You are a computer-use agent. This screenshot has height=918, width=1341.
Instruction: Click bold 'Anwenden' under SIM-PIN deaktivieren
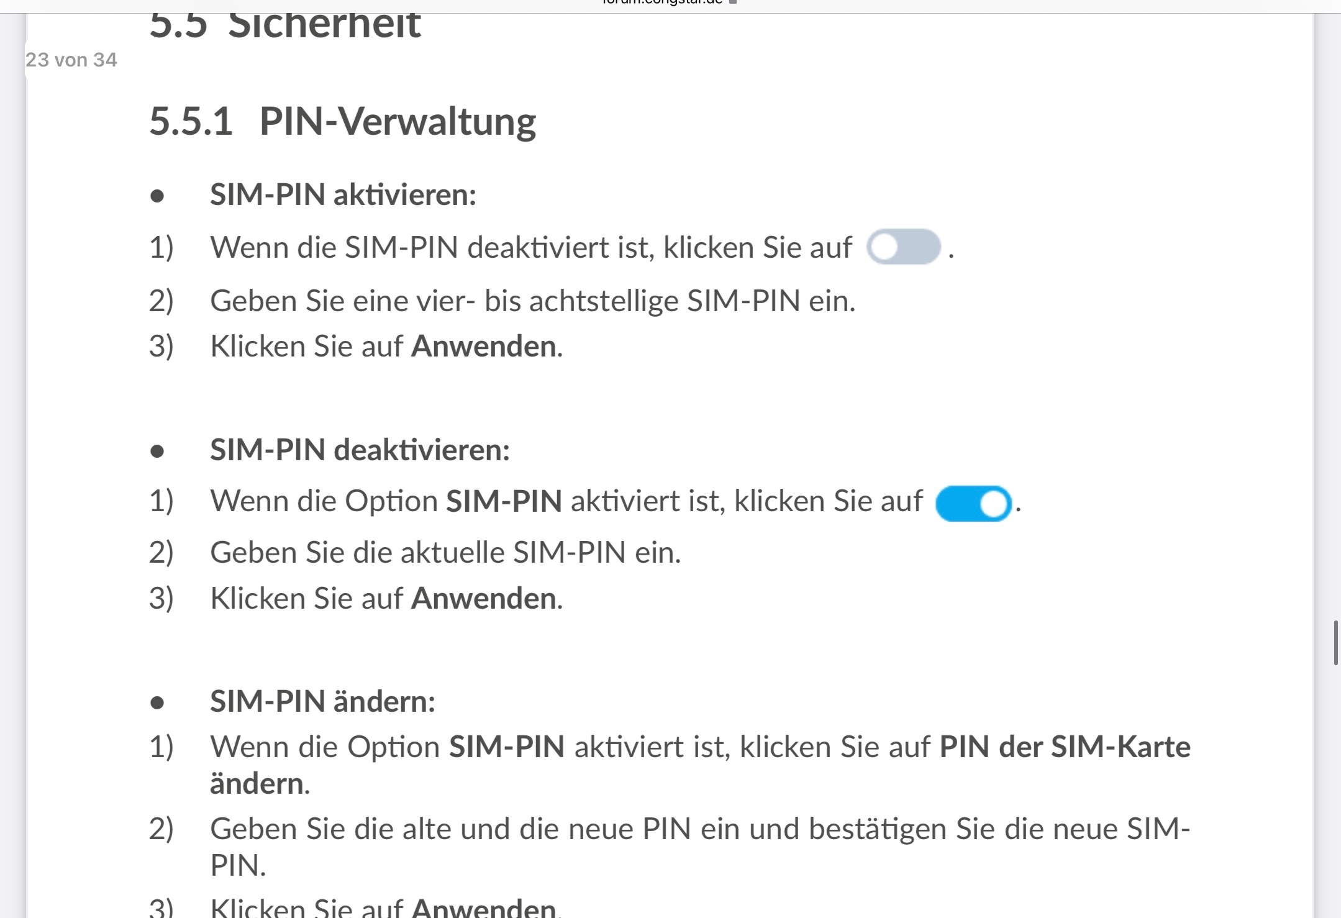click(484, 598)
